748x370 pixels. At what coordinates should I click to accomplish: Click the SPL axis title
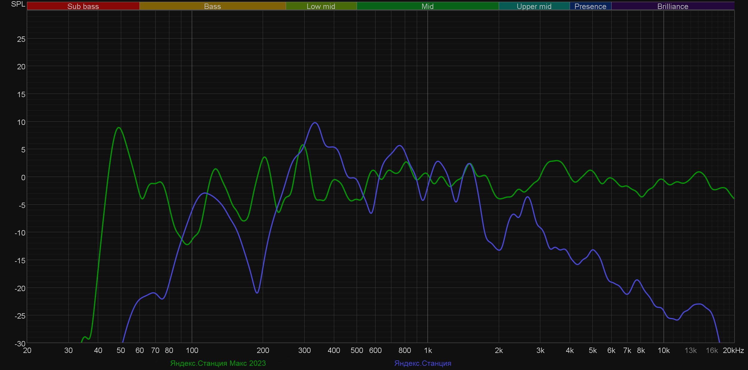(18, 4)
